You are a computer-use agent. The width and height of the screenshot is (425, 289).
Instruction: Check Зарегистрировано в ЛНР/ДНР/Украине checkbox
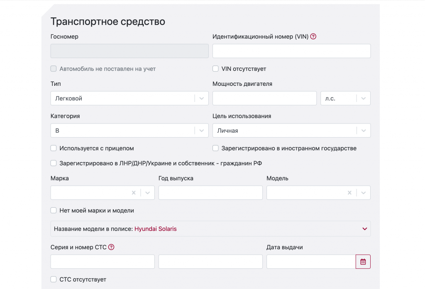point(54,163)
